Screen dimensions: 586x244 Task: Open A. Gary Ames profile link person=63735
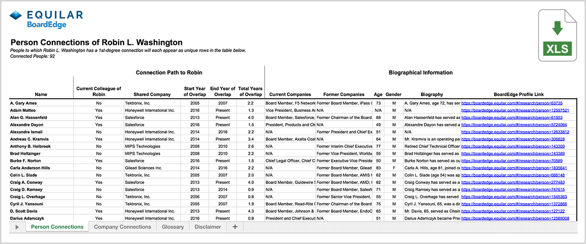click(512, 103)
